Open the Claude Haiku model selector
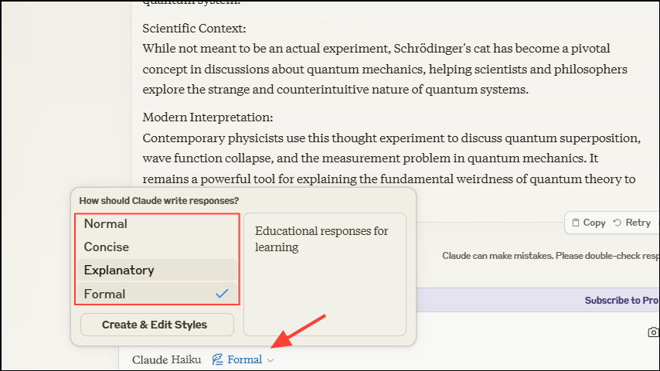The width and height of the screenshot is (660, 371). click(x=166, y=359)
